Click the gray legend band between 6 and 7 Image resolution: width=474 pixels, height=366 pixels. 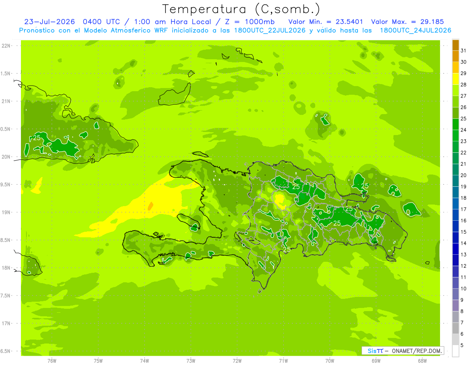click(455, 328)
